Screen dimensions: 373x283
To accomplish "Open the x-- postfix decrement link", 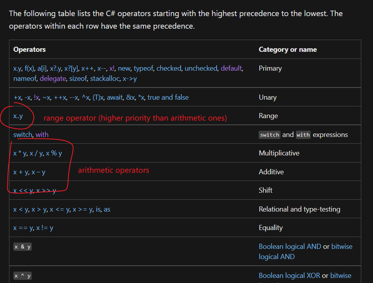I will (101, 69).
